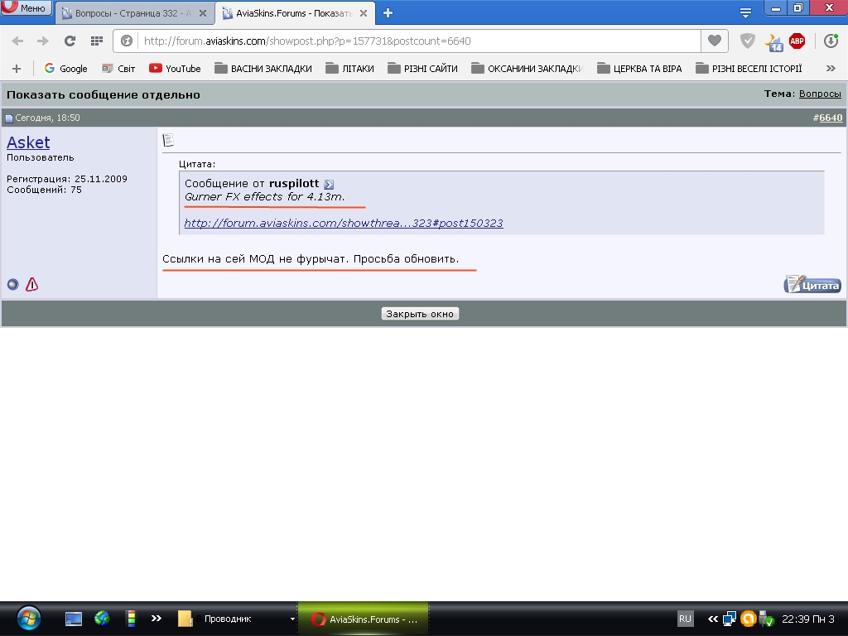Expand the ВАСІНИ ЗАКЛАДКИ bookmark folder
This screenshot has height=636, width=848.
263,69
